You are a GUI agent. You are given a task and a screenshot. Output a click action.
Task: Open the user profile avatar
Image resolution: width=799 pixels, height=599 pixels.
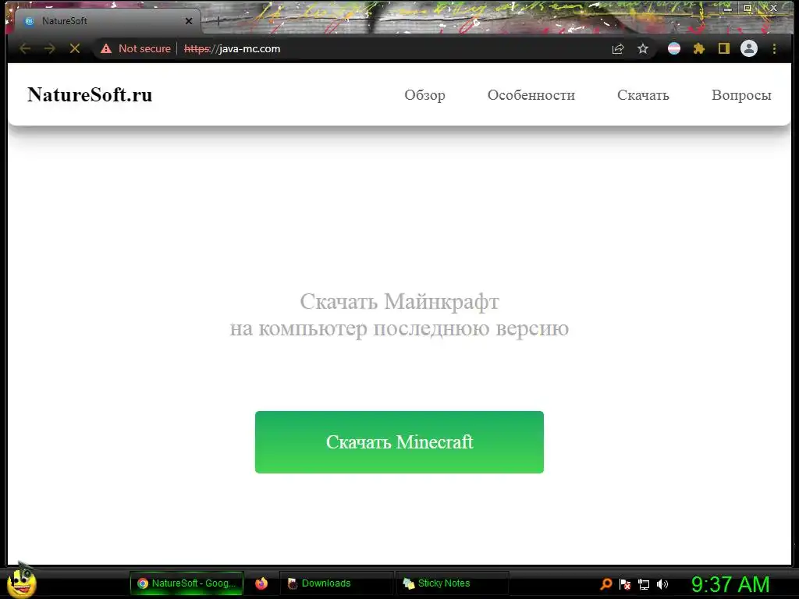pyautogui.click(x=749, y=49)
